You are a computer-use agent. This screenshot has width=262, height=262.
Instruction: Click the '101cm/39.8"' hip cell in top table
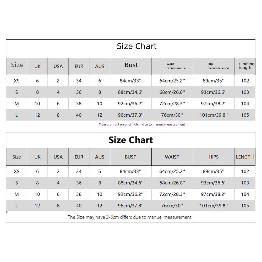(x=214, y=115)
